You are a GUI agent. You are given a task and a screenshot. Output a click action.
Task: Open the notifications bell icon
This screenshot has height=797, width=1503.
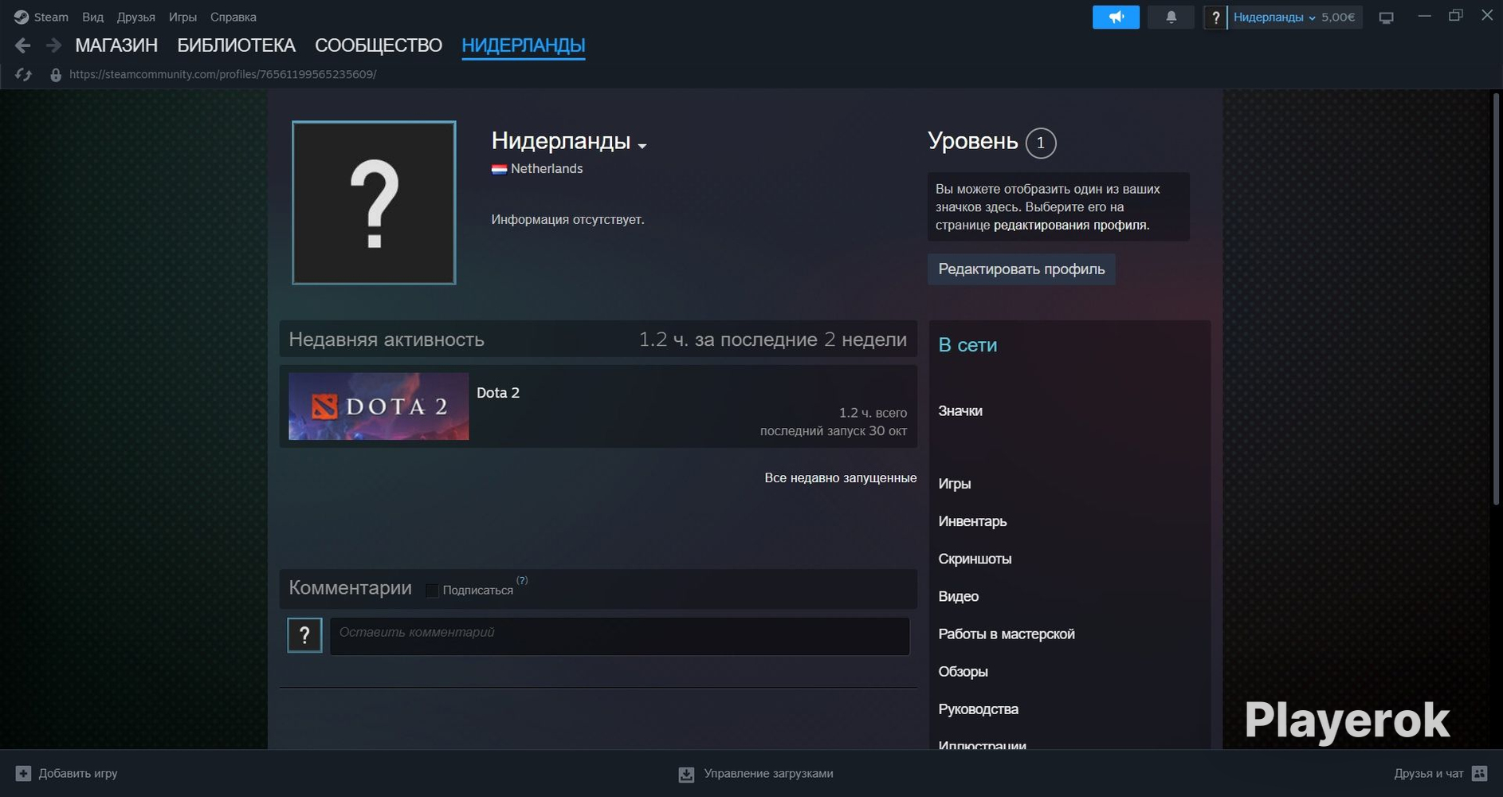1171,18
